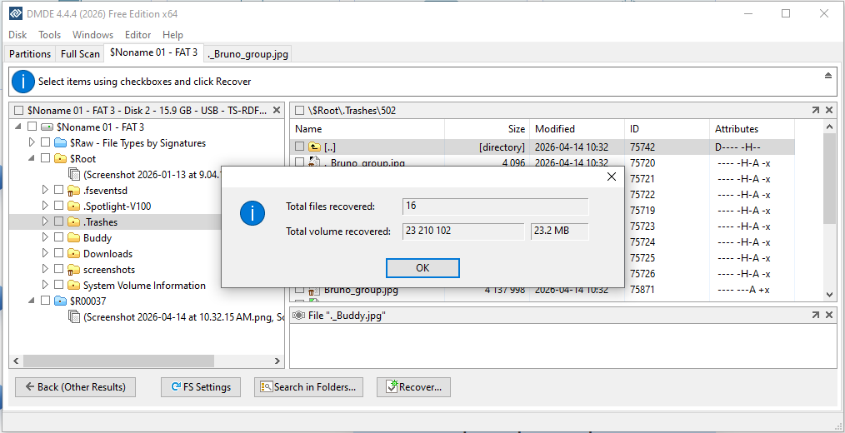Screen dimensions: 845x433
Task: Detach the file list panel with arrow icon
Action: click(x=815, y=110)
